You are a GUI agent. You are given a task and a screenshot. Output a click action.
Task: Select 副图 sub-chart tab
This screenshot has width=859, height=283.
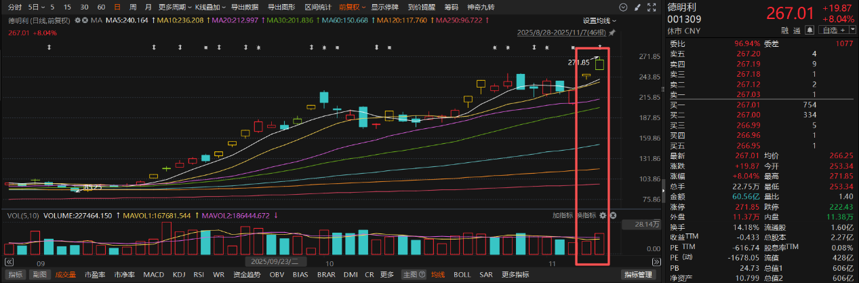(40, 274)
